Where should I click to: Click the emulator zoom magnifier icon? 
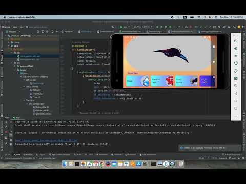[x=236, y=86]
